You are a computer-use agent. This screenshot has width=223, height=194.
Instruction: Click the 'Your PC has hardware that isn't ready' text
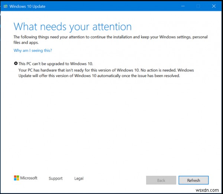point(106,73)
